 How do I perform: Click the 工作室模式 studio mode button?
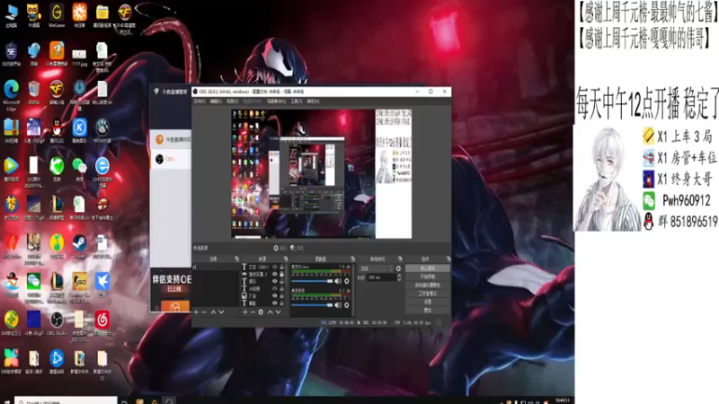click(x=428, y=294)
